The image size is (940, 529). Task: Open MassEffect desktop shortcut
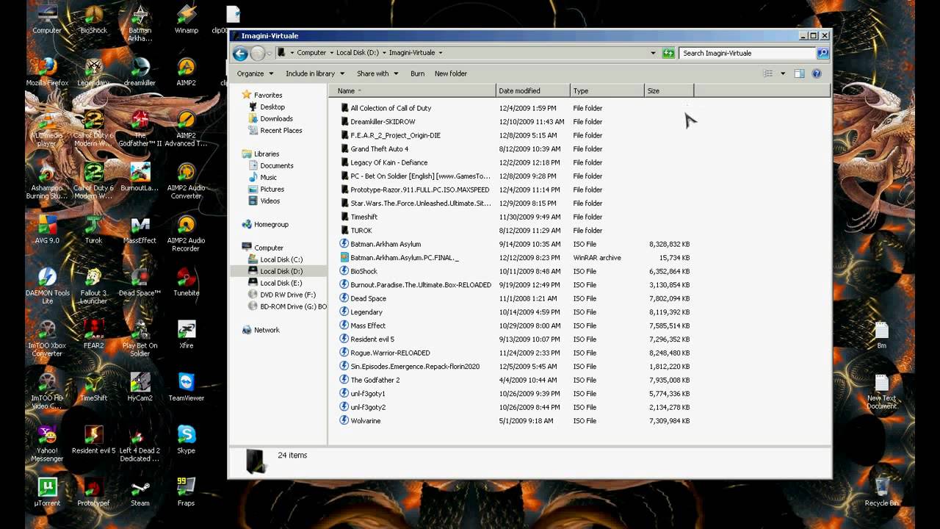tap(140, 230)
